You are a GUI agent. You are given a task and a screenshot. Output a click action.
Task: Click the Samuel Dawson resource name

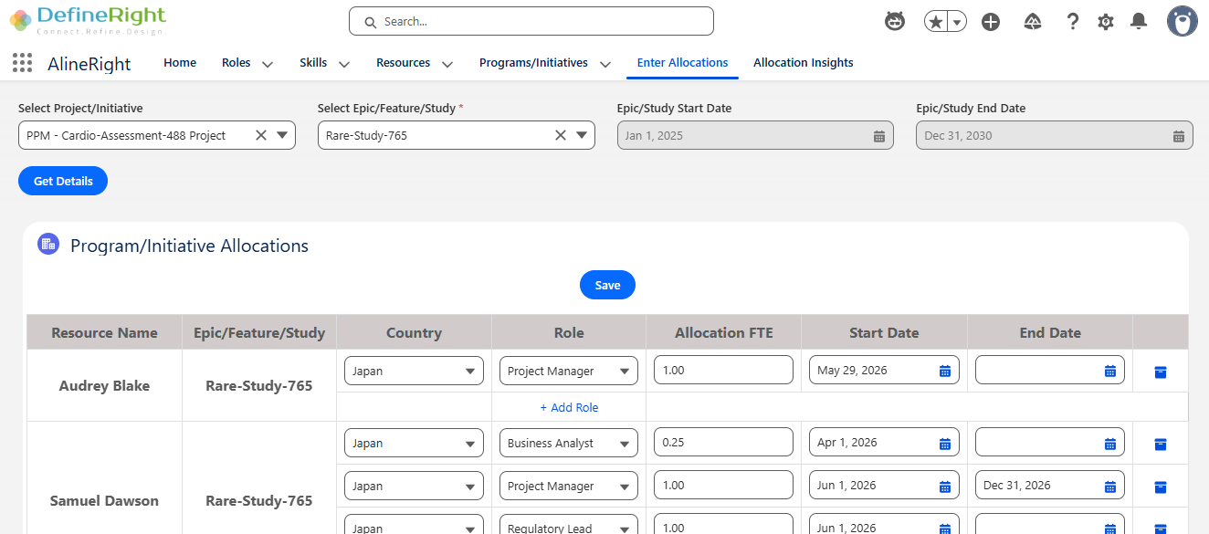(104, 500)
